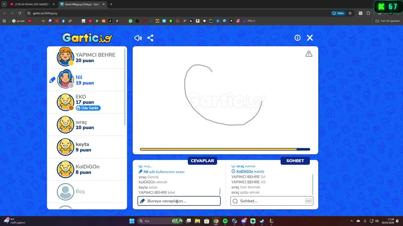Click 'sıraç tren binmek' chat message
The width and height of the screenshot is (403, 226).
point(246,187)
